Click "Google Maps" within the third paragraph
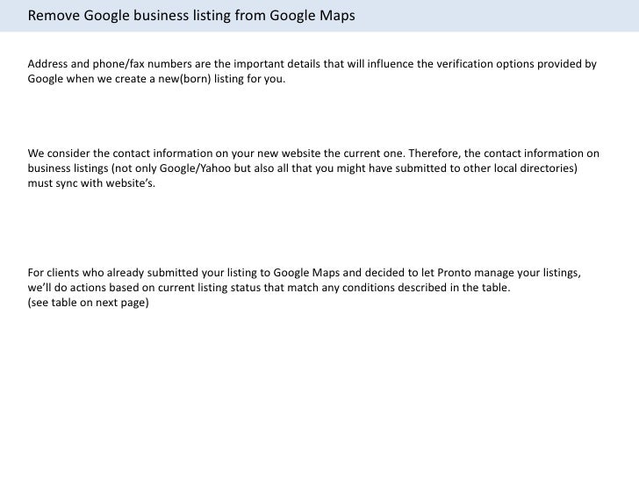 click(x=306, y=273)
